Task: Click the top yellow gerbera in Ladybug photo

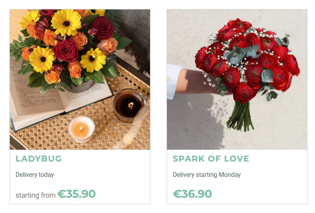Action: (x=66, y=22)
